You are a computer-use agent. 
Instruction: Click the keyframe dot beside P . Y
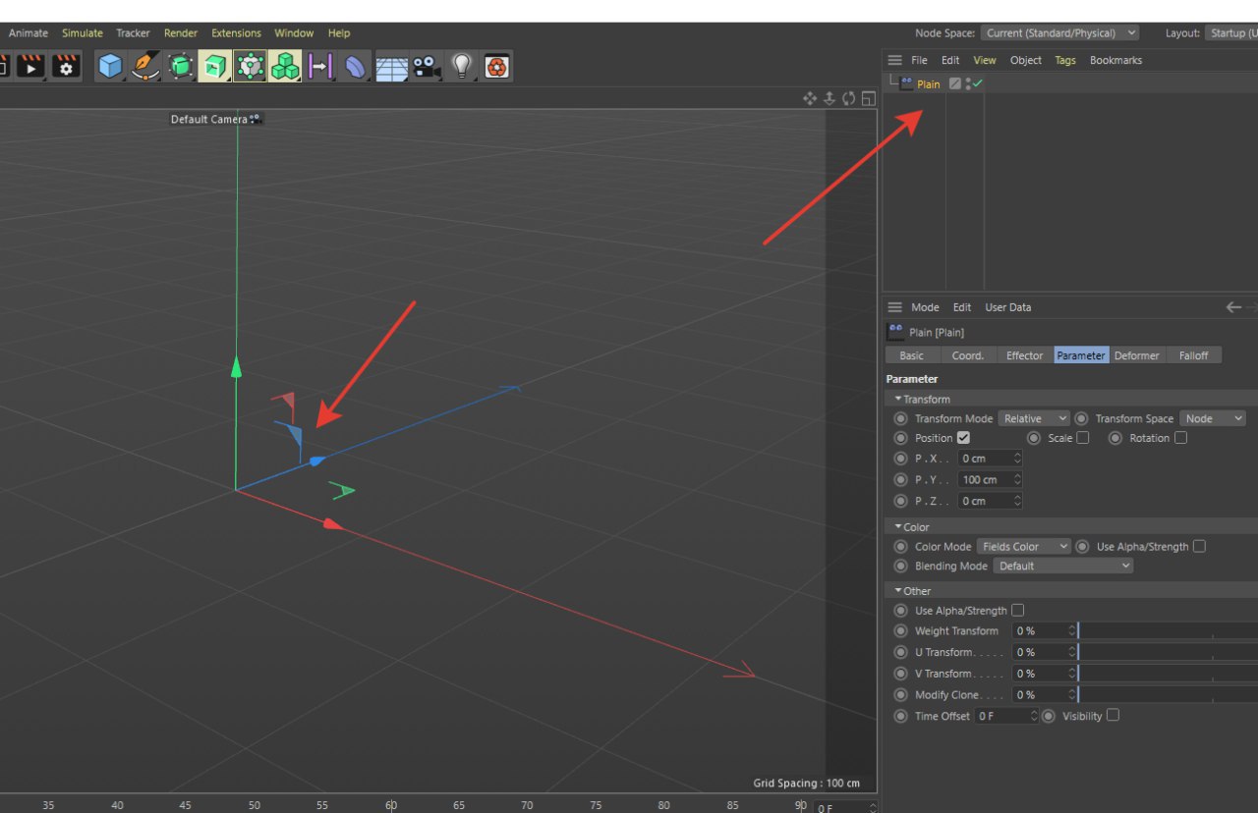900,479
